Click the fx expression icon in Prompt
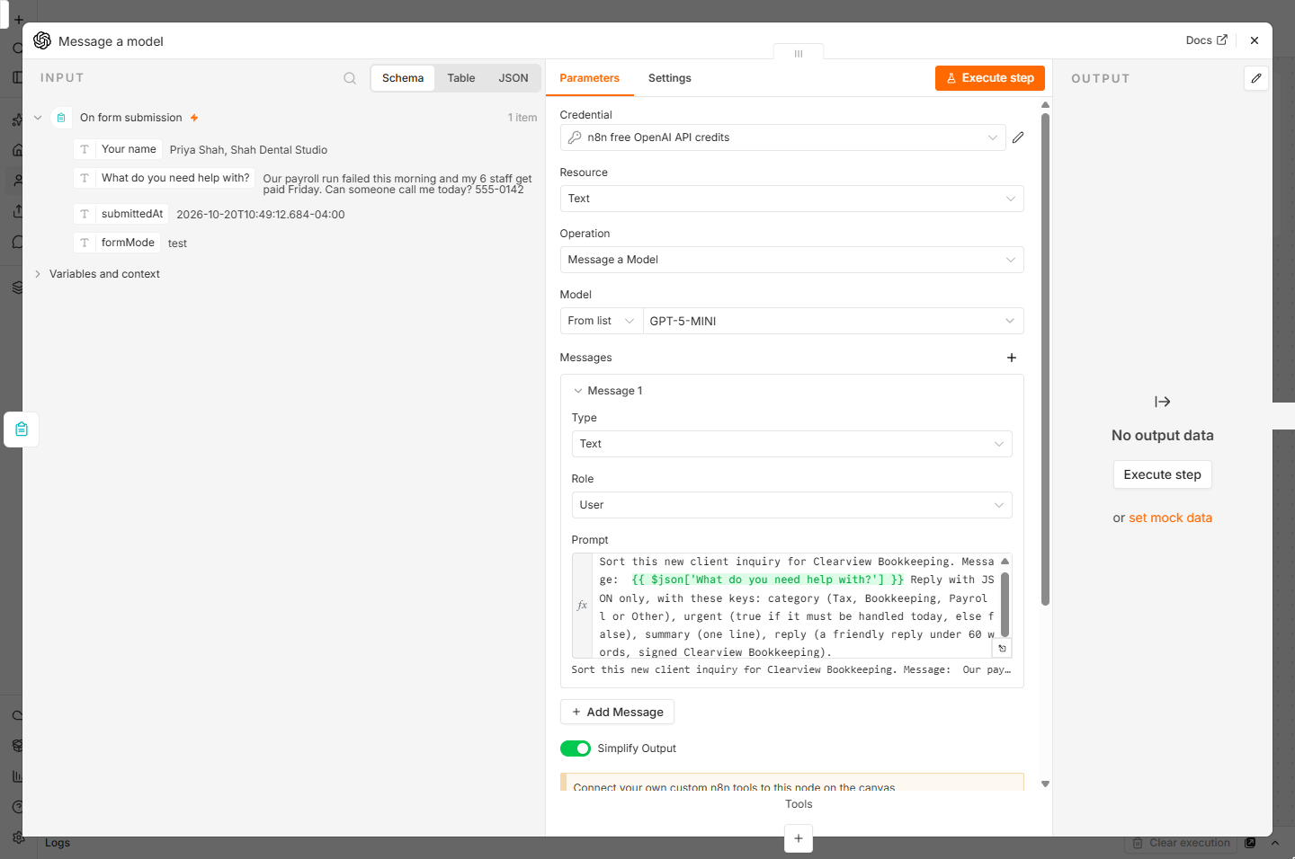 click(x=582, y=606)
